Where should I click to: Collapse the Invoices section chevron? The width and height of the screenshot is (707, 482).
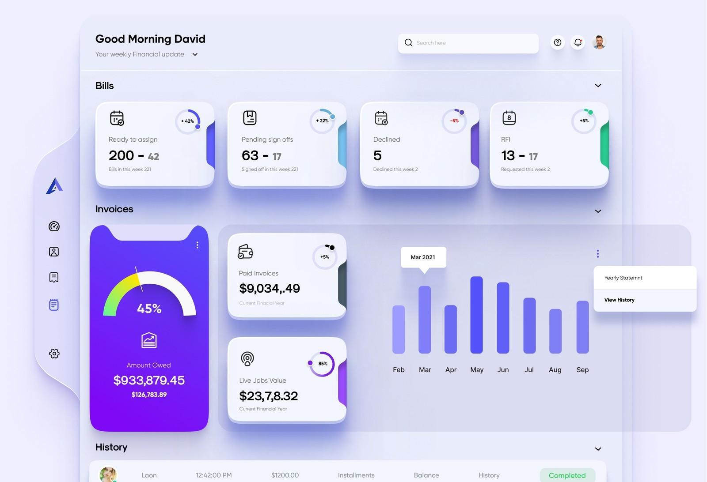click(598, 211)
